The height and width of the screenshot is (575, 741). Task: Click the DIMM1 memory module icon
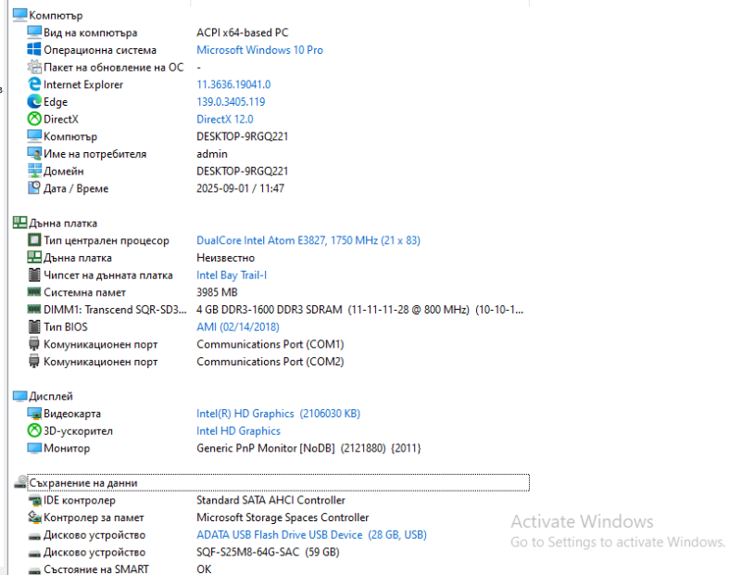click(35, 310)
